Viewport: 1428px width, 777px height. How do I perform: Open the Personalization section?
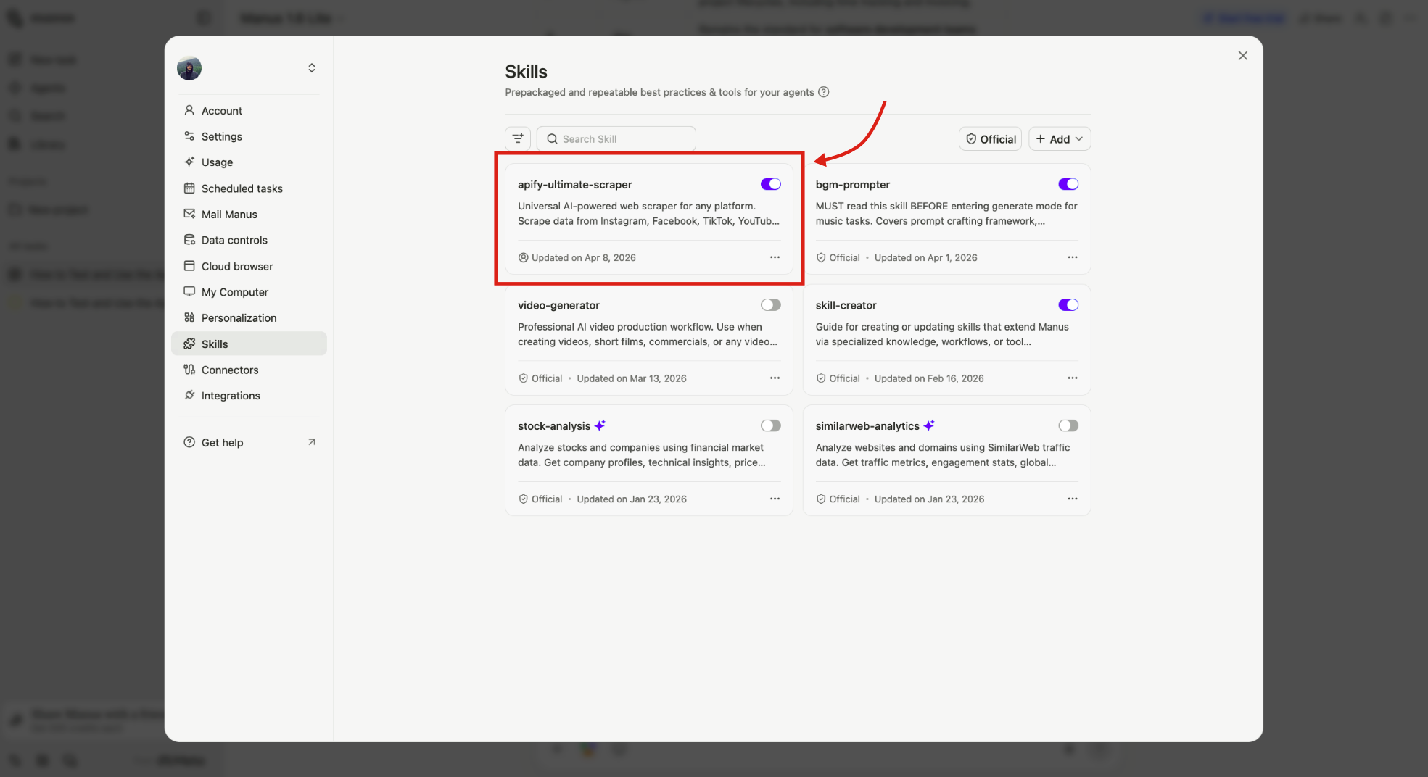[x=238, y=317]
